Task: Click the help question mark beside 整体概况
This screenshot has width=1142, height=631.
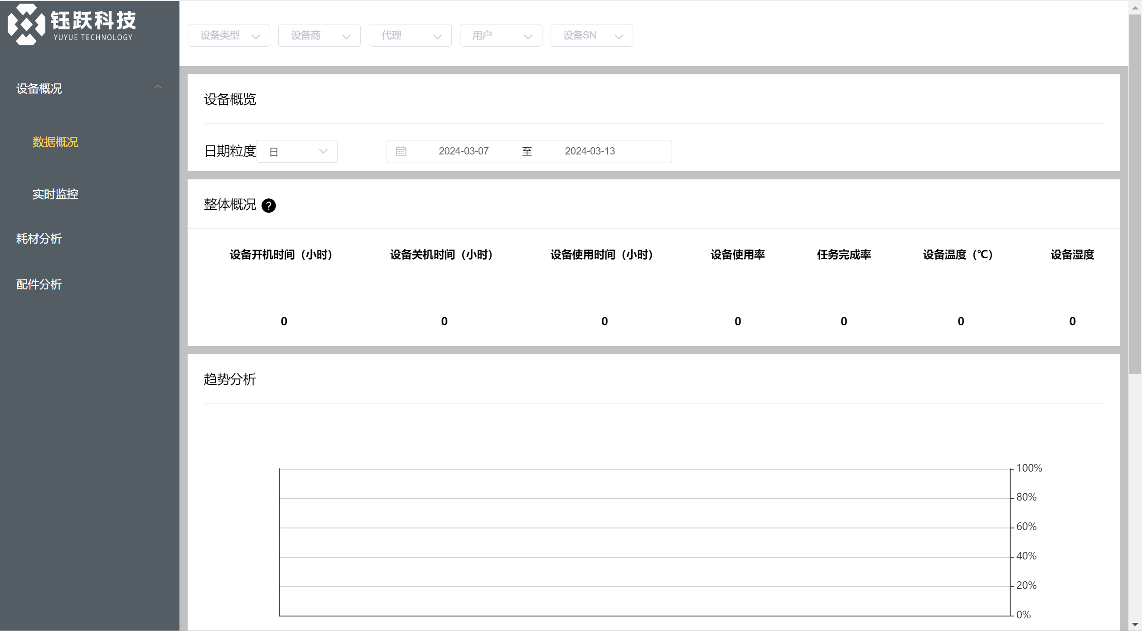Action: pos(269,206)
